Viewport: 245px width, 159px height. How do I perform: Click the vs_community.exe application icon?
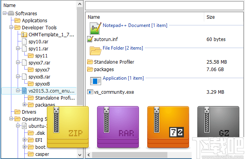point(90,92)
